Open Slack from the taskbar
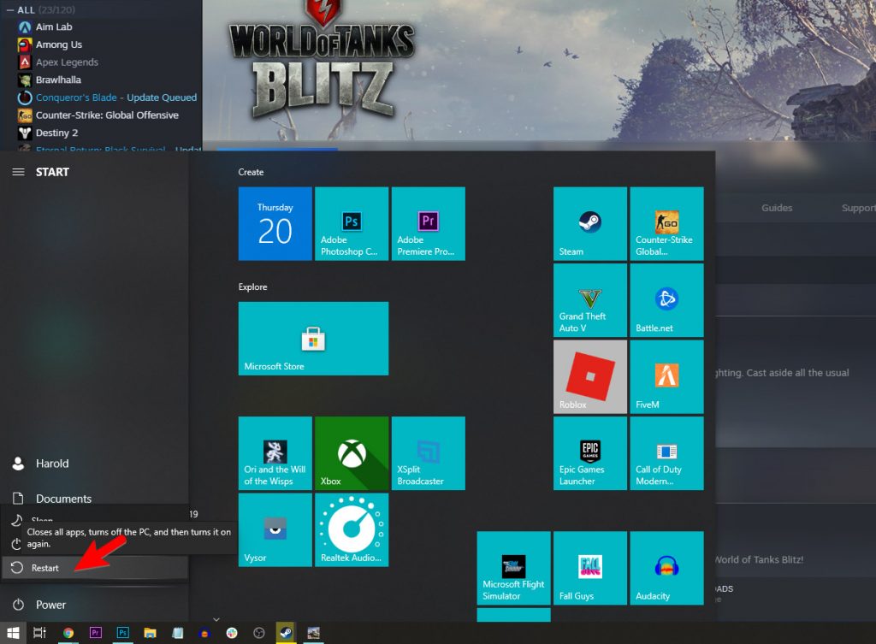Screen dimensions: 876x644 (232, 633)
